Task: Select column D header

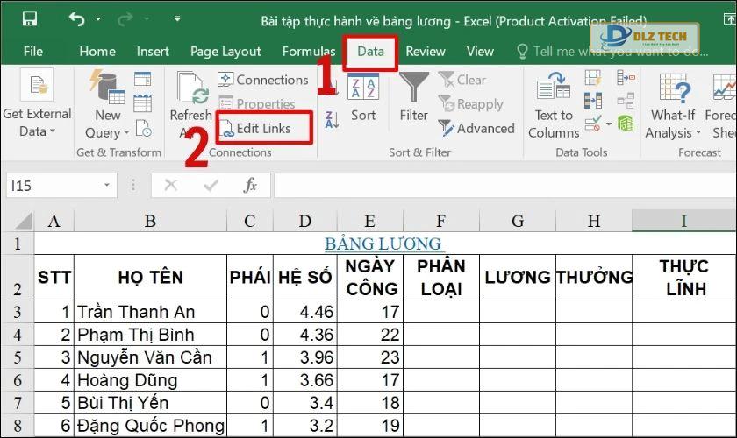Action: point(305,221)
